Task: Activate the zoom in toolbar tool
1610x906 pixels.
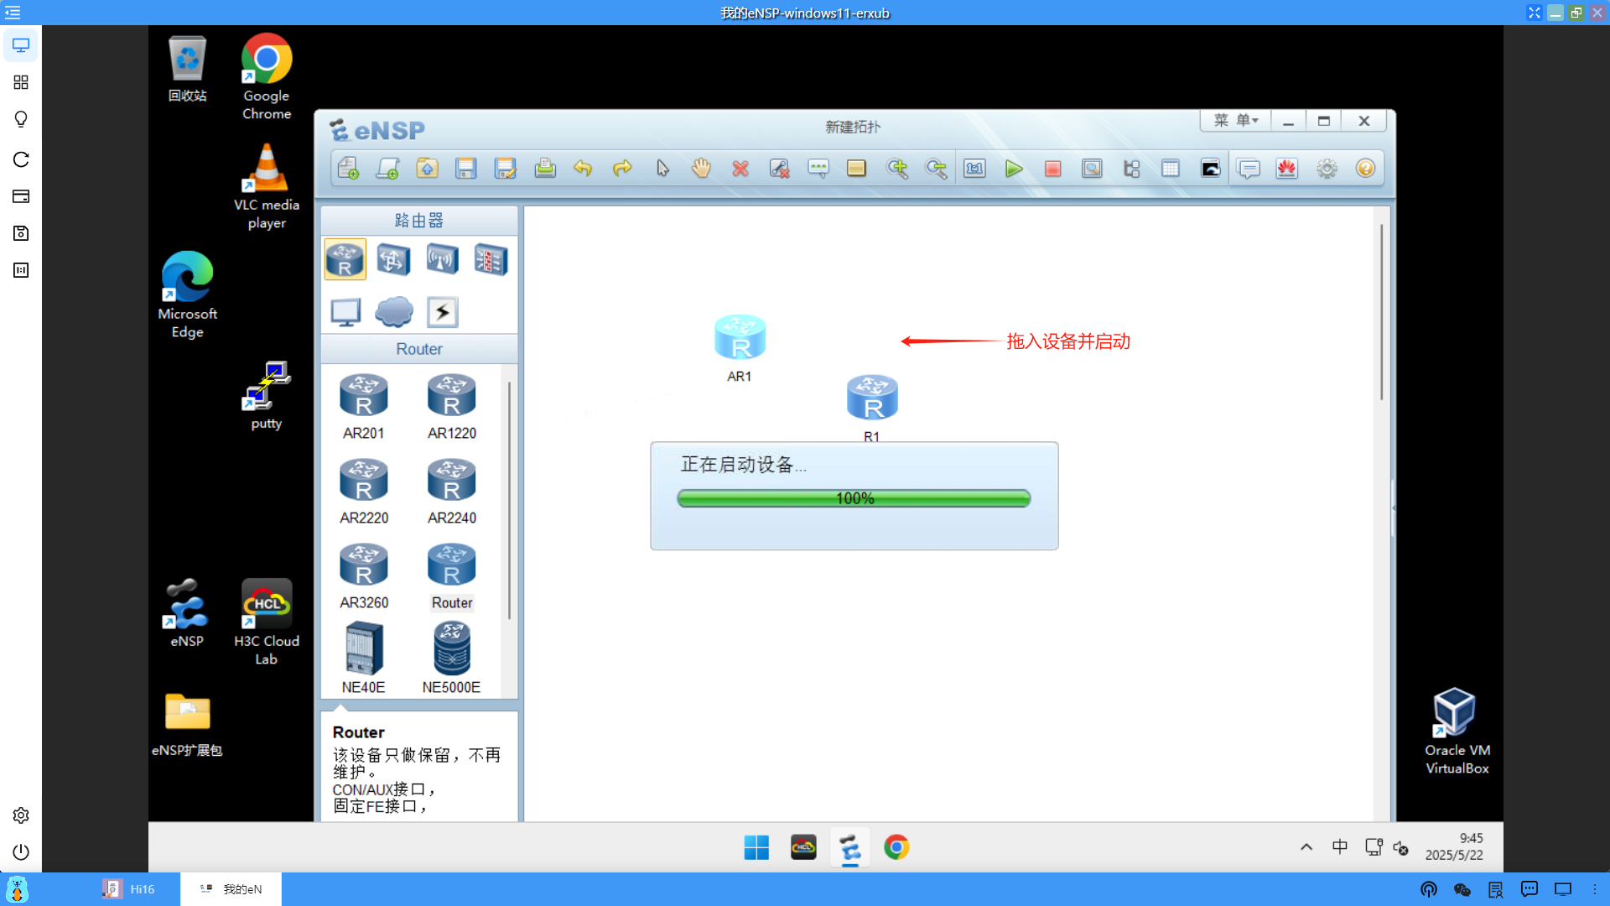Action: pos(897,168)
